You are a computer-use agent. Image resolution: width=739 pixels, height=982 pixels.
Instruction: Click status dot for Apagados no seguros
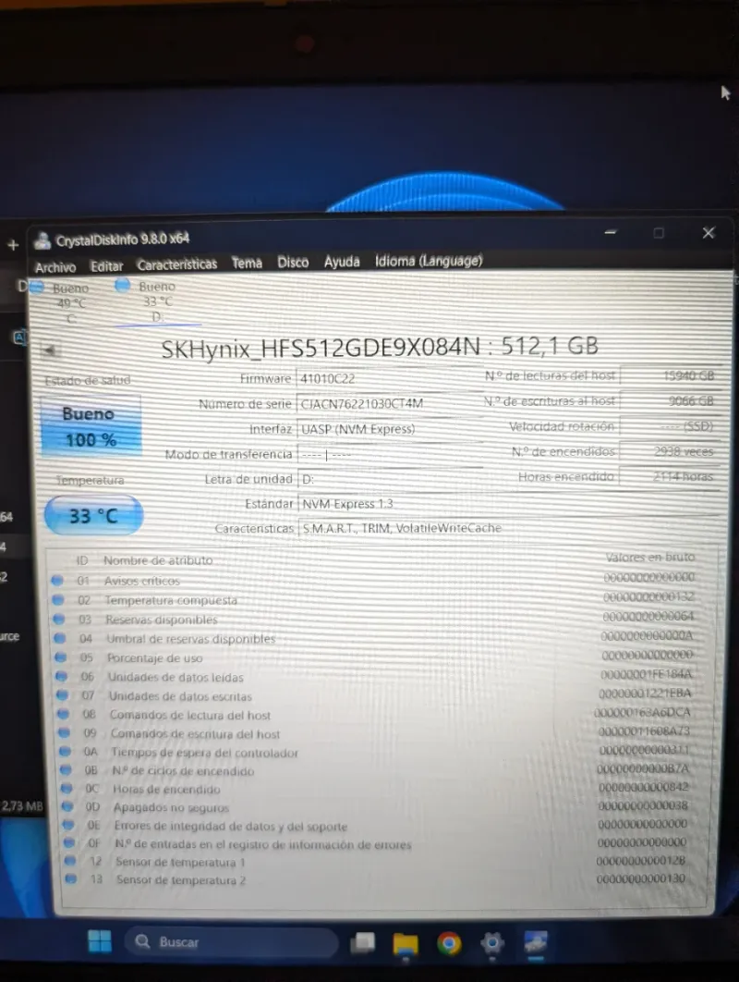tap(67, 807)
